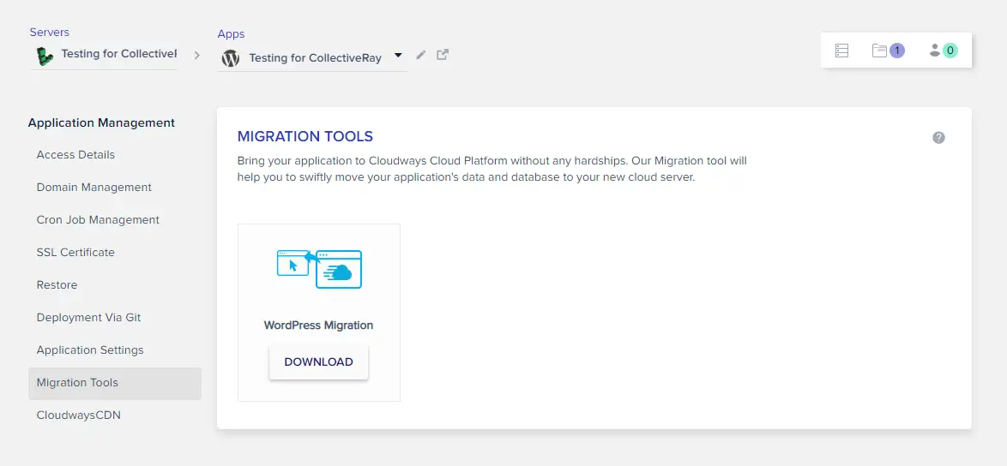Image resolution: width=1007 pixels, height=466 pixels.
Task: Click the WordPress Migration label
Action: [318, 325]
